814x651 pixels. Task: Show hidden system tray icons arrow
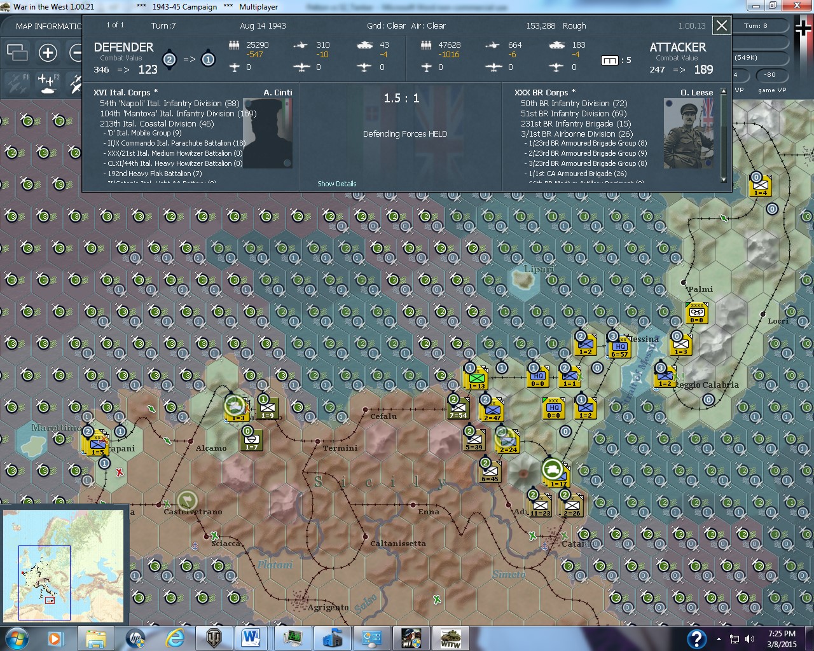tap(719, 639)
